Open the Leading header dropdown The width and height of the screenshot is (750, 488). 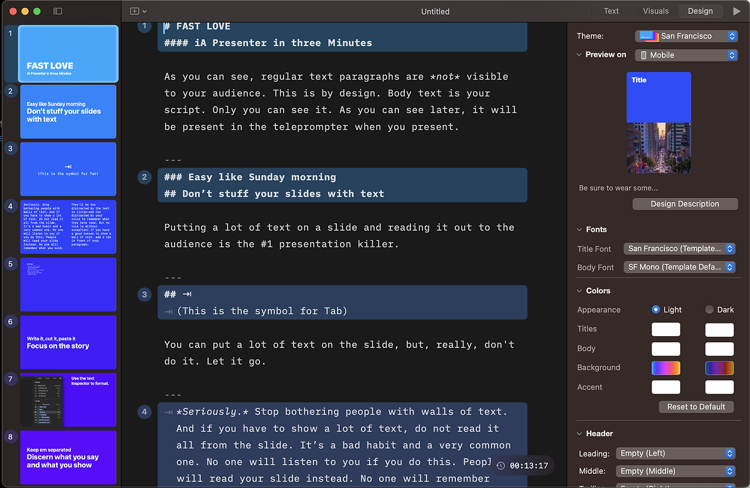(x=676, y=453)
